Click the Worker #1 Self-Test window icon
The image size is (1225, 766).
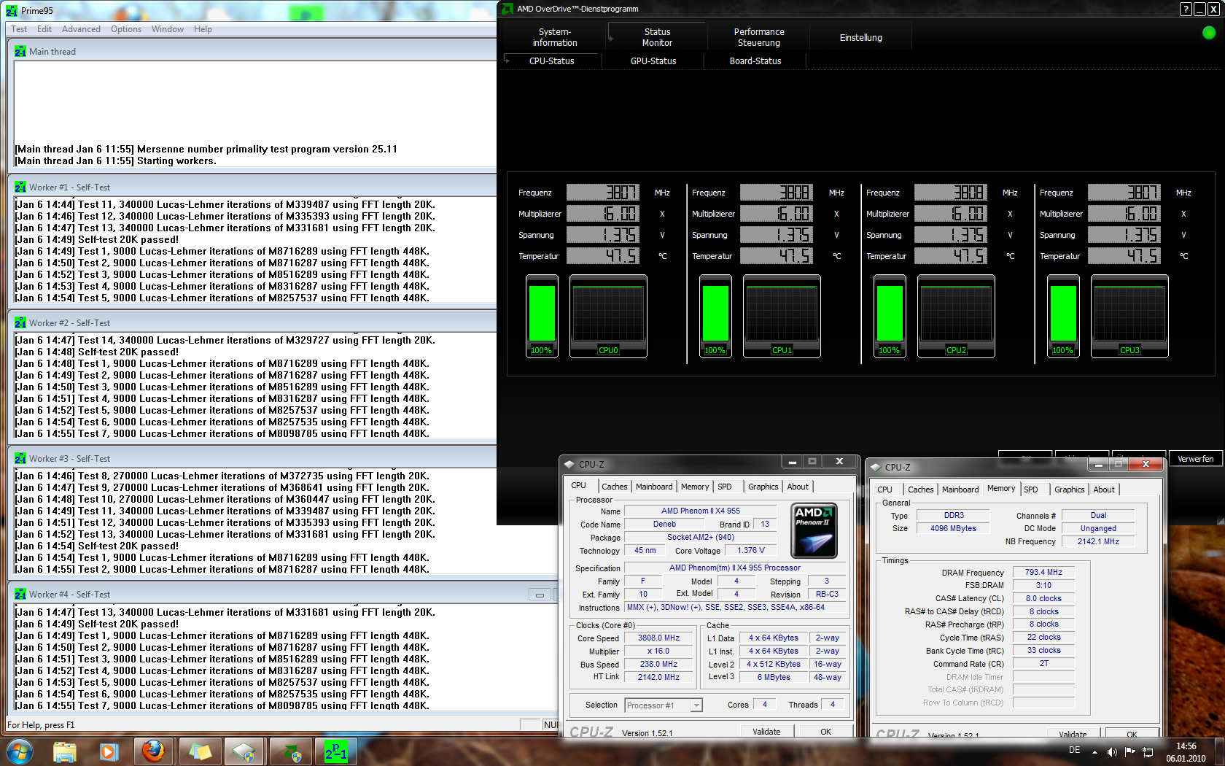(x=20, y=187)
